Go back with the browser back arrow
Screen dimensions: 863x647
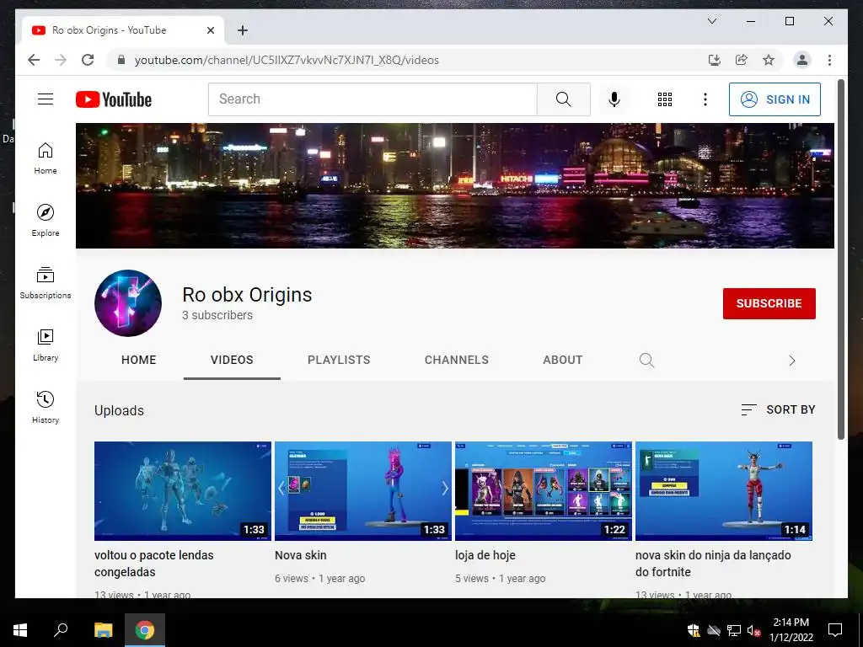[x=34, y=60]
